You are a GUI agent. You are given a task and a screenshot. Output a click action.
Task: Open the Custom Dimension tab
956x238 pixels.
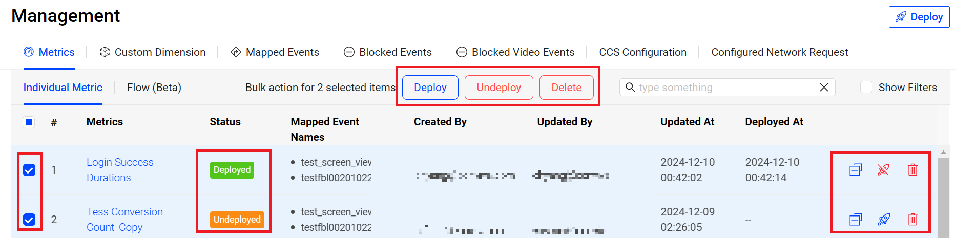(x=152, y=52)
